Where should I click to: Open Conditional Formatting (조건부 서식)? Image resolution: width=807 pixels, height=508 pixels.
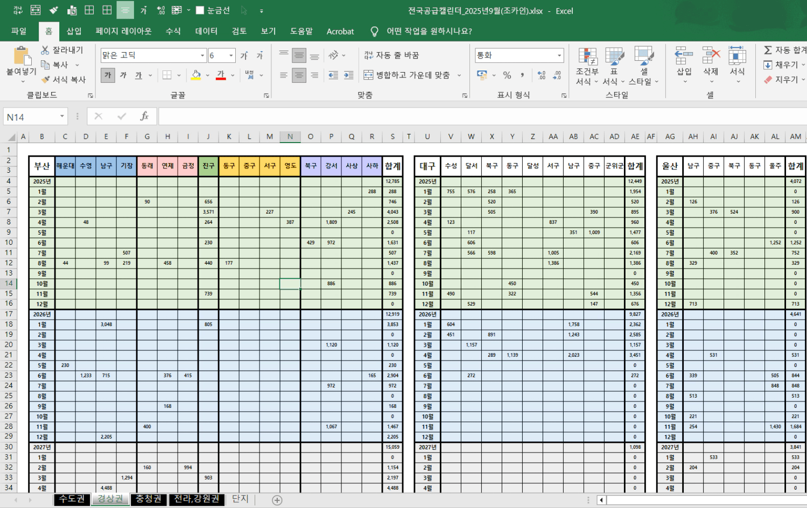pyautogui.click(x=587, y=66)
